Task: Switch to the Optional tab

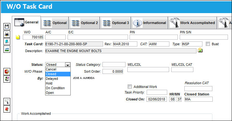Action: click(55, 23)
